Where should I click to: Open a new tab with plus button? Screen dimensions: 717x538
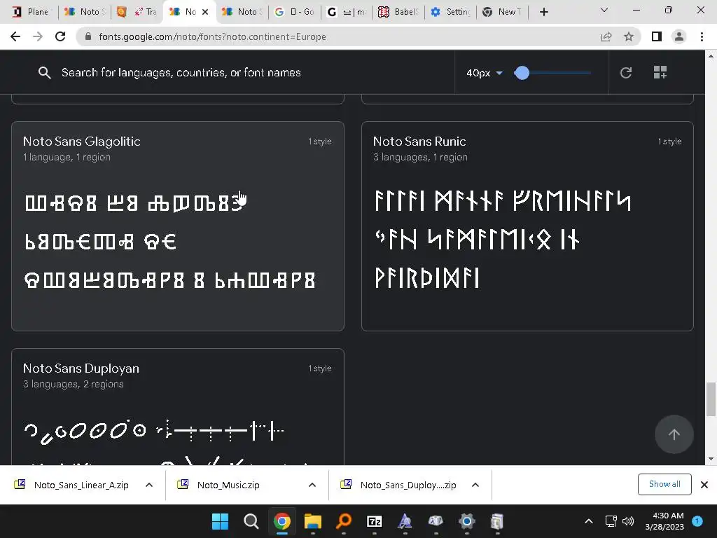pyautogui.click(x=543, y=12)
